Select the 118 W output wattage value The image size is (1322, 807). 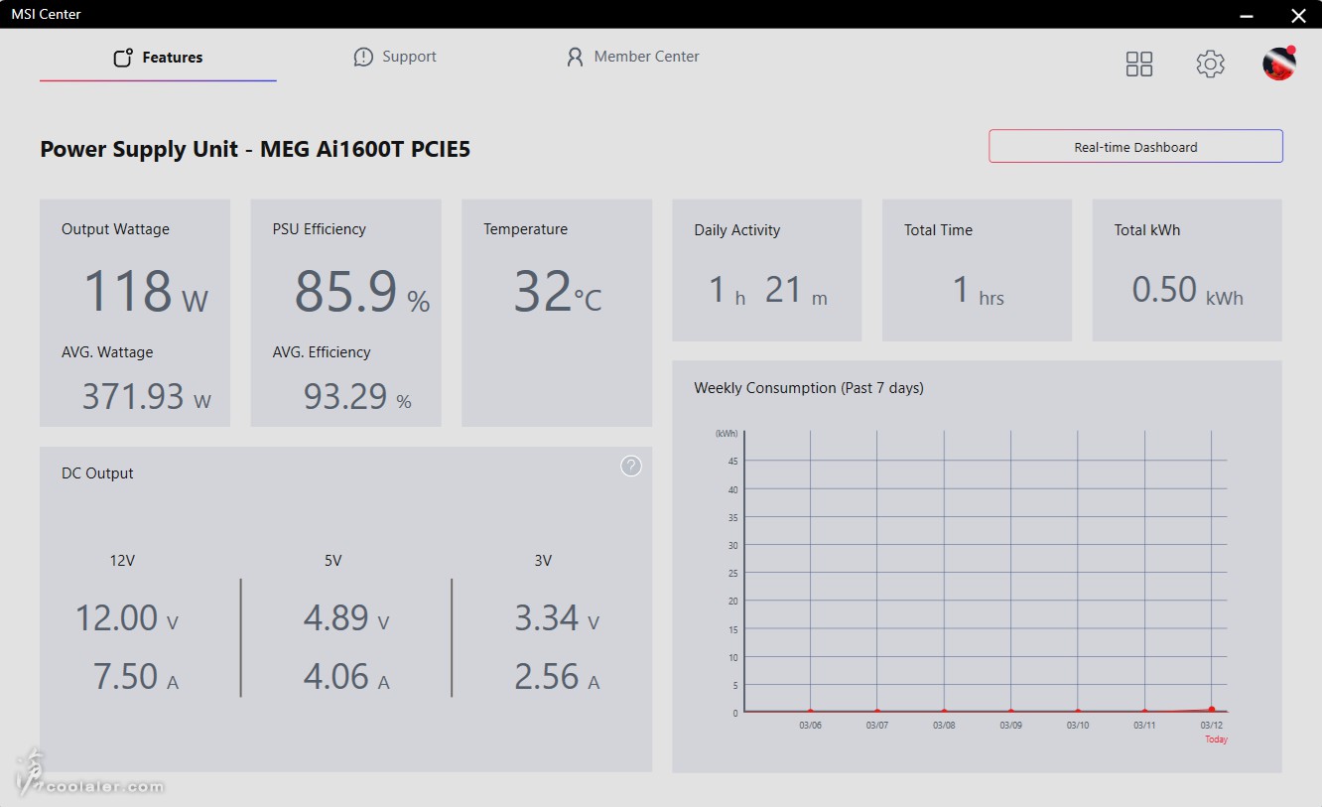pos(145,292)
